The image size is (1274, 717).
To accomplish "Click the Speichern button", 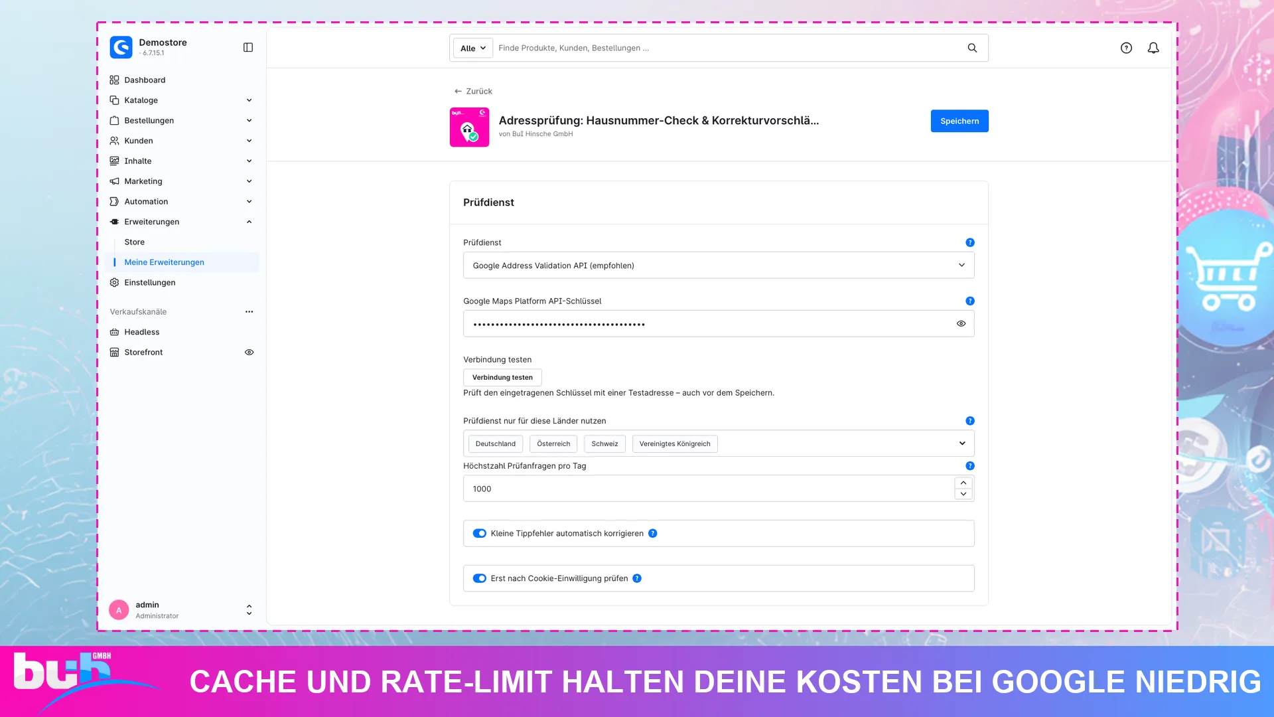I will [959, 121].
